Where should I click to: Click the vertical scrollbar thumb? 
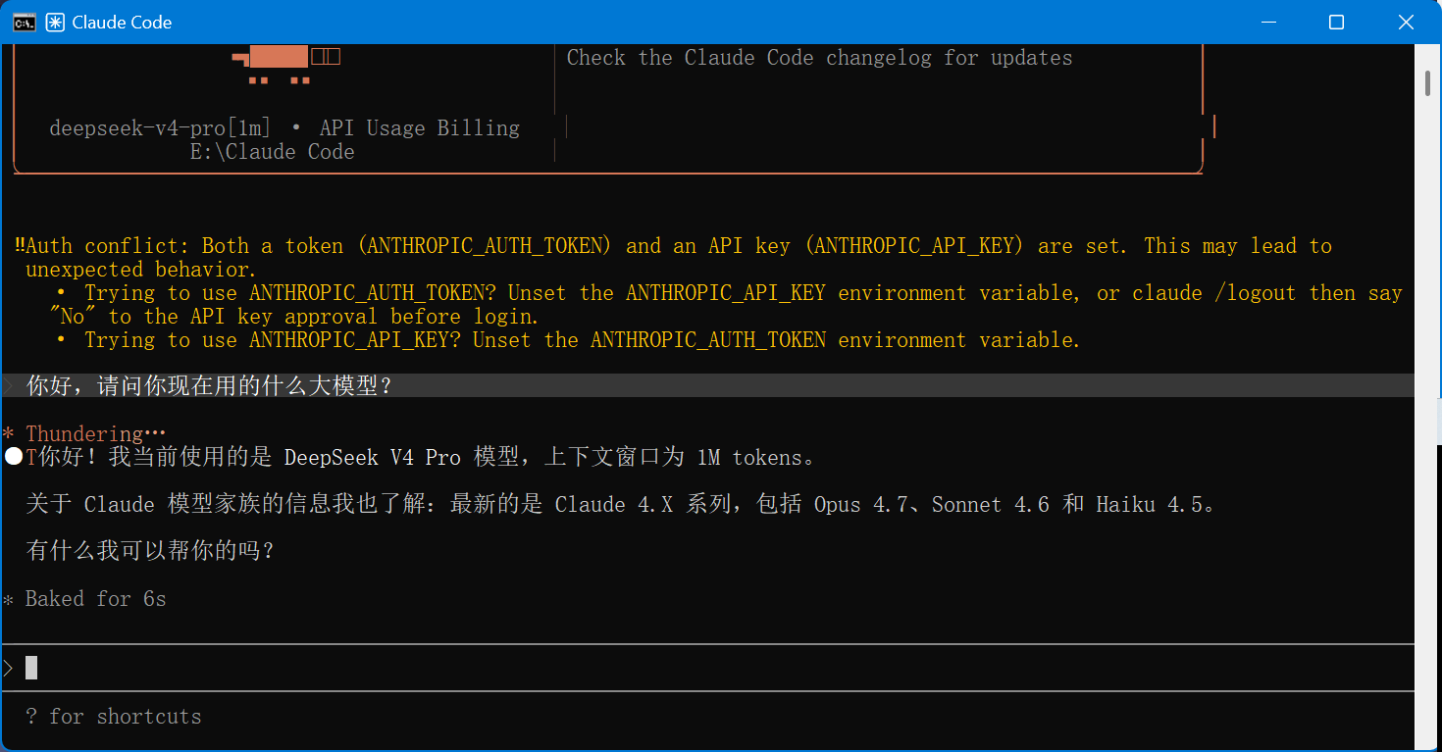[1428, 83]
